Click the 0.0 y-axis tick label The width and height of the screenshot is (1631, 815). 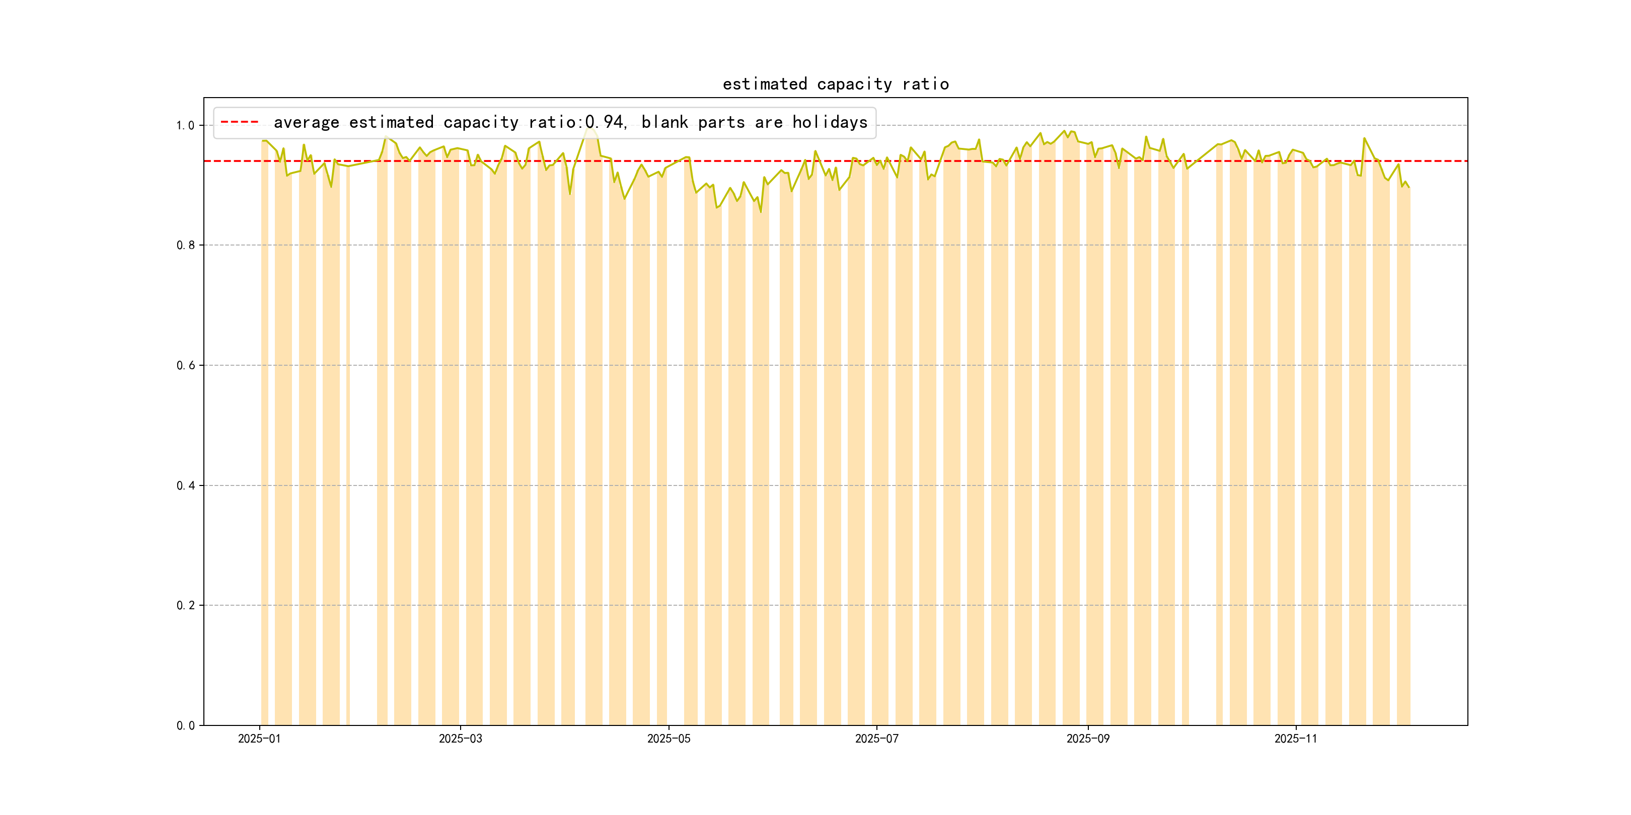(185, 725)
